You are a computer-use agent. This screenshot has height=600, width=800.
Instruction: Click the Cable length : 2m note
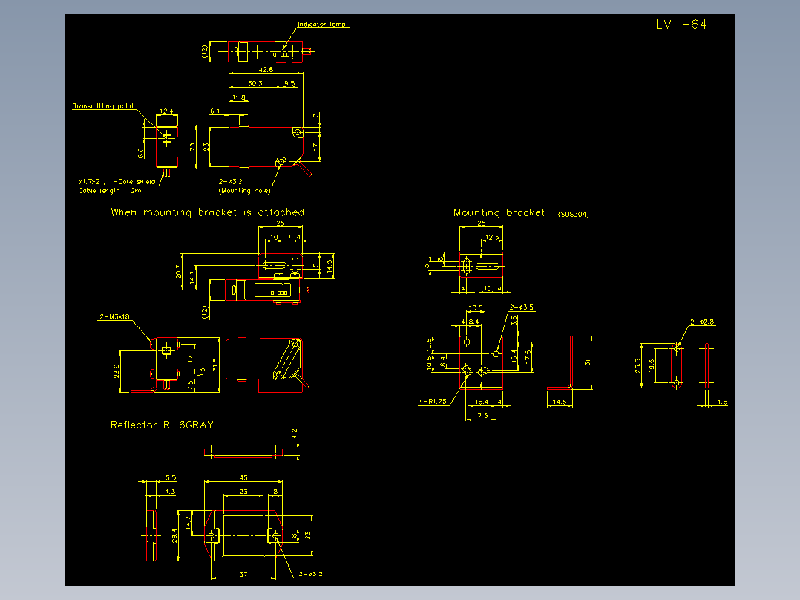click(111, 190)
